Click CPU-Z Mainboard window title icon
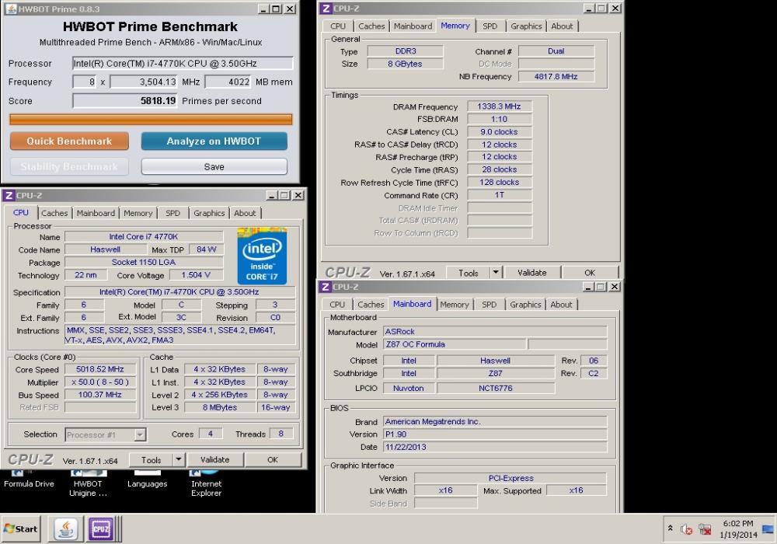777x544 pixels. (326, 287)
